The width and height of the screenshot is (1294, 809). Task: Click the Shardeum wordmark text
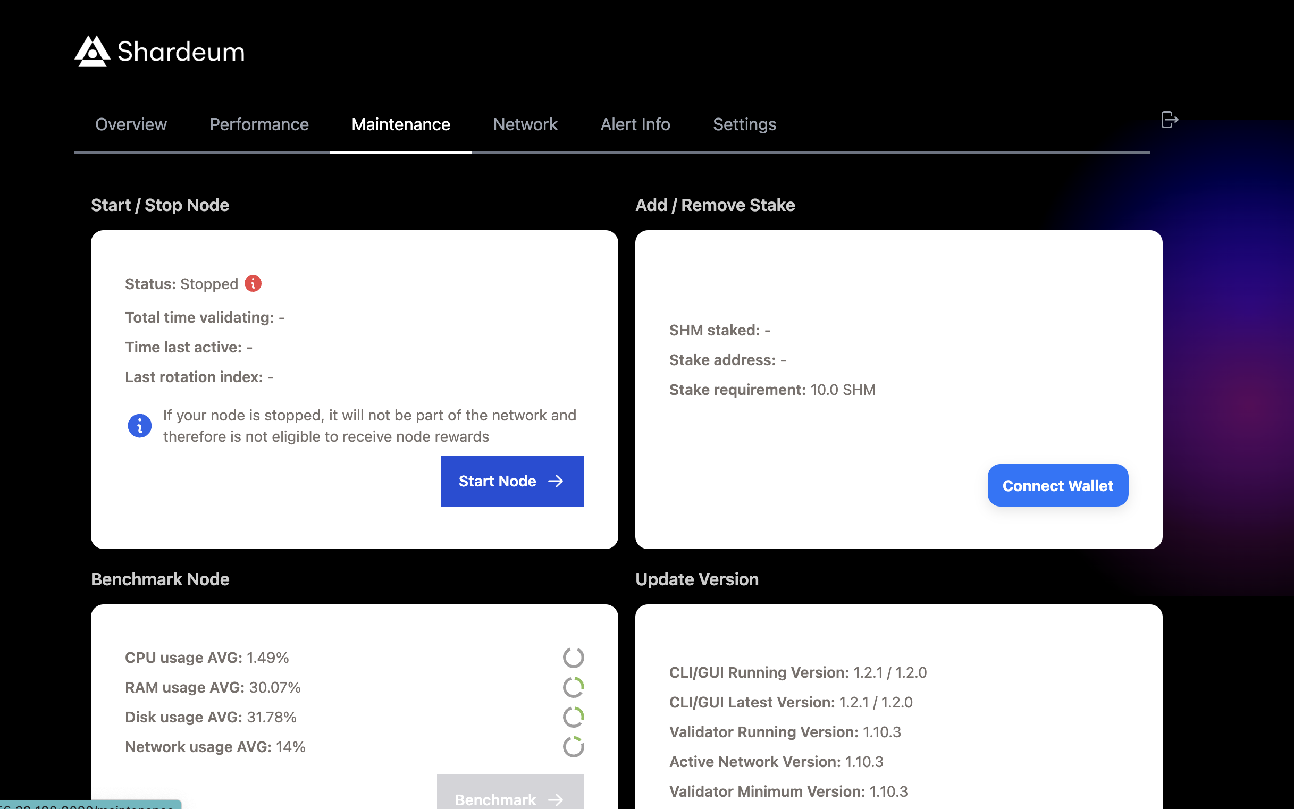pyautogui.click(x=181, y=52)
